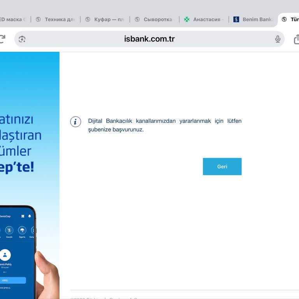Open the Техника tab
Screen dimensions: 299x299
[56, 19]
